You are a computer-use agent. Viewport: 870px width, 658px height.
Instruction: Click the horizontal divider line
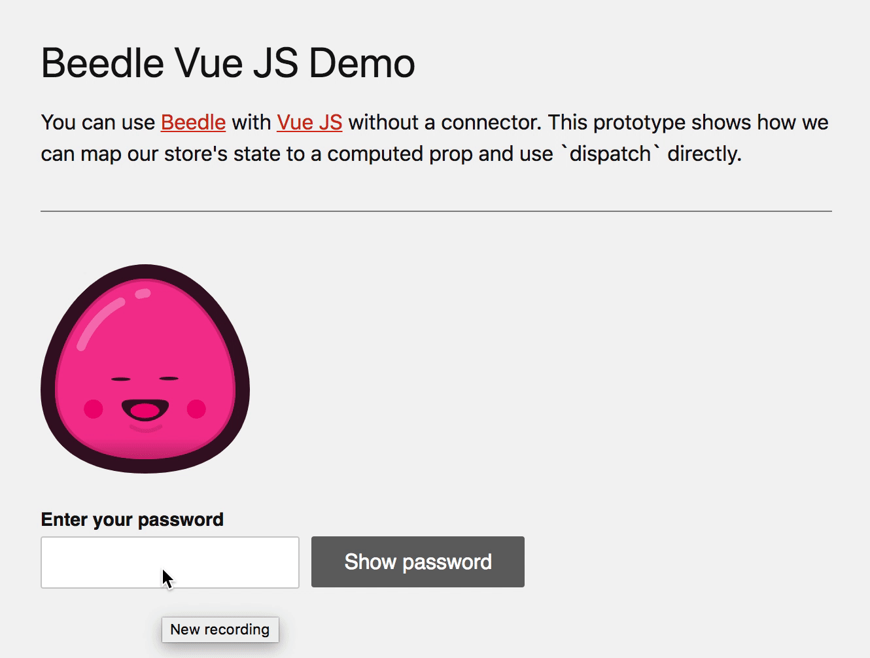pyautogui.click(x=436, y=211)
